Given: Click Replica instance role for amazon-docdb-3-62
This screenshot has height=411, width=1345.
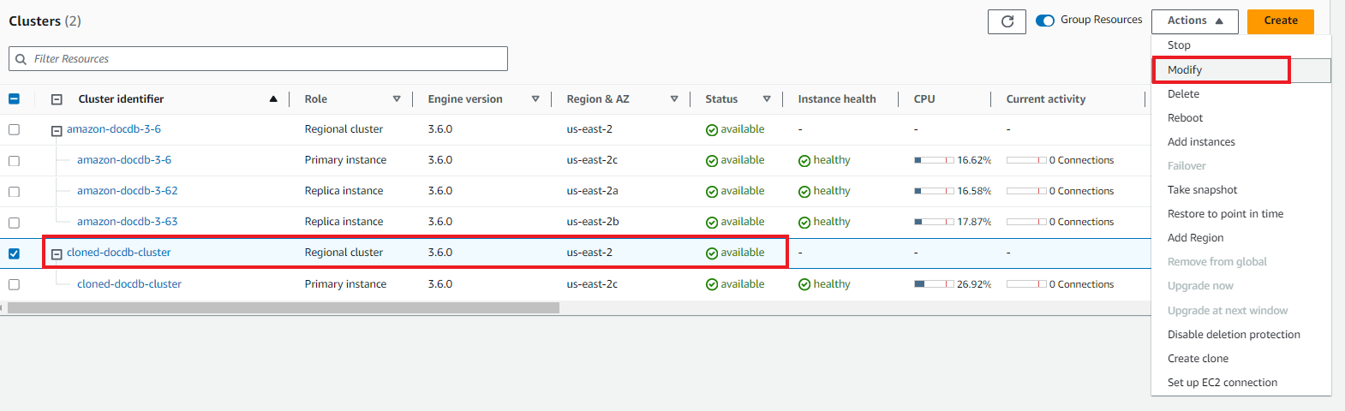Looking at the screenshot, I should point(344,191).
